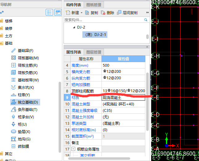Image resolution: width=199 pixels, height=161 pixels.
Task: Expand the 其它 folder
Action: pyautogui.click(x=2, y=154)
